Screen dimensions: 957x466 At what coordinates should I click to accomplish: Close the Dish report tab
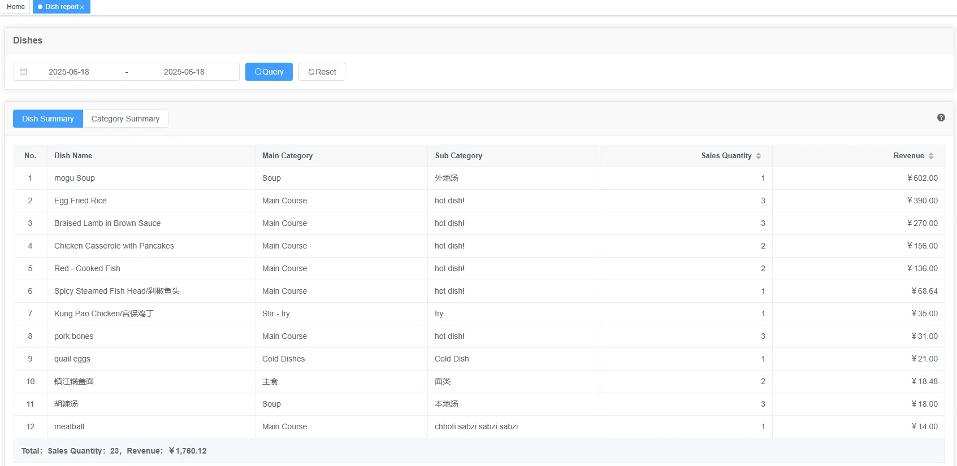click(x=82, y=7)
